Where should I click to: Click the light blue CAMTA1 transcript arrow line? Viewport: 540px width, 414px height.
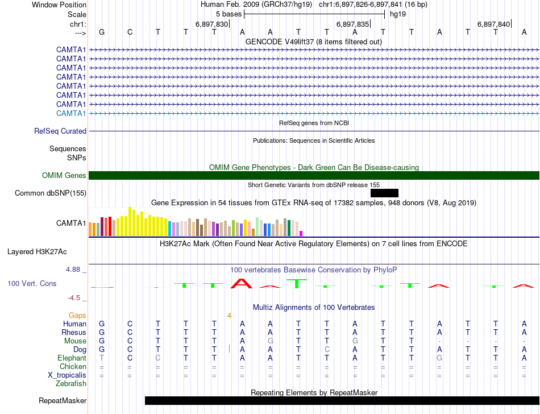(x=314, y=113)
